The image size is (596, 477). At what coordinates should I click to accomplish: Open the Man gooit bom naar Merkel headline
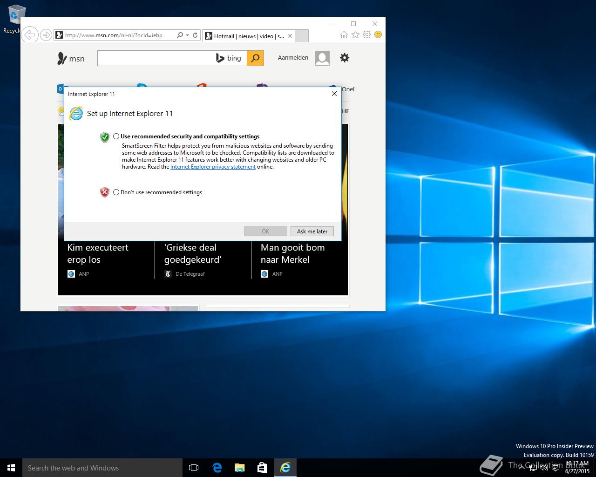[x=292, y=253]
